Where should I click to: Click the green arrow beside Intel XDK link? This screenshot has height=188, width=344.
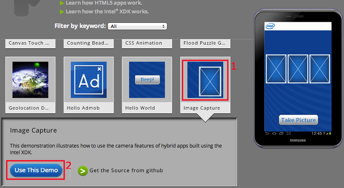[x=62, y=12]
